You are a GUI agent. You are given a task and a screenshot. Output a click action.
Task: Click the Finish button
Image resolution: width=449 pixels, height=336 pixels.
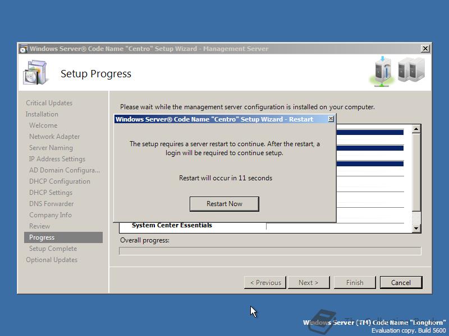(355, 283)
